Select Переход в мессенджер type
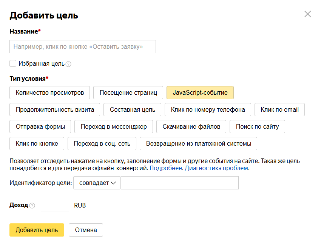The width and height of the screenshot is (321, 246). [113, 126]
